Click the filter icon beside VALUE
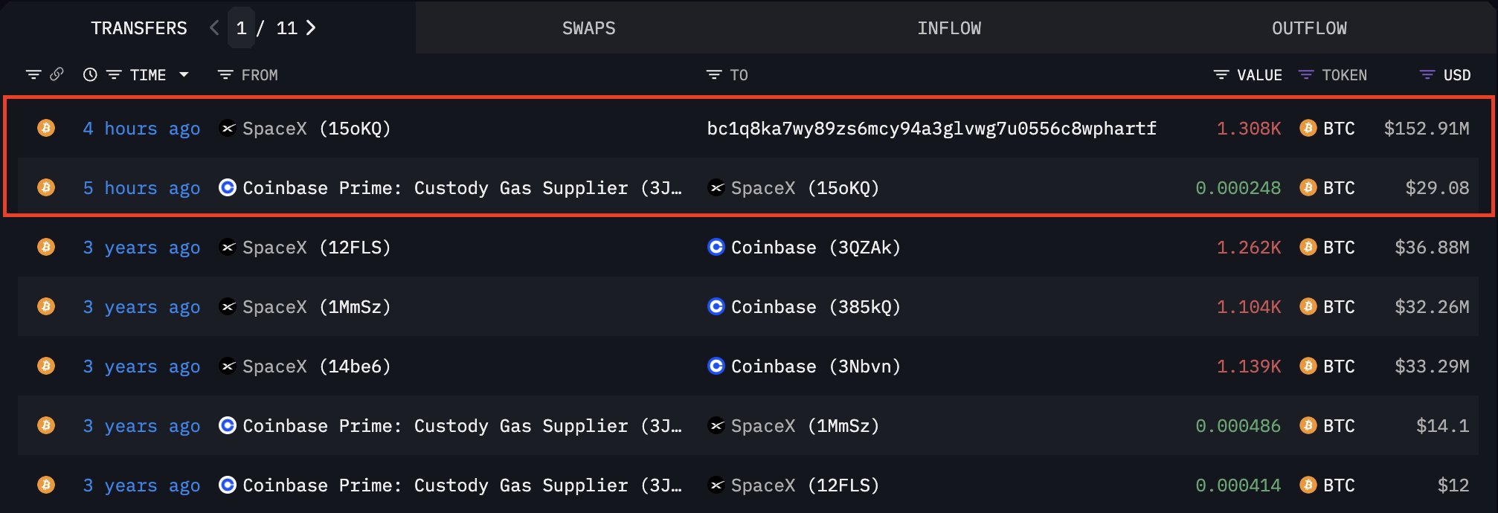This screenshot has width=1498, height=513. click(1222, 74)
